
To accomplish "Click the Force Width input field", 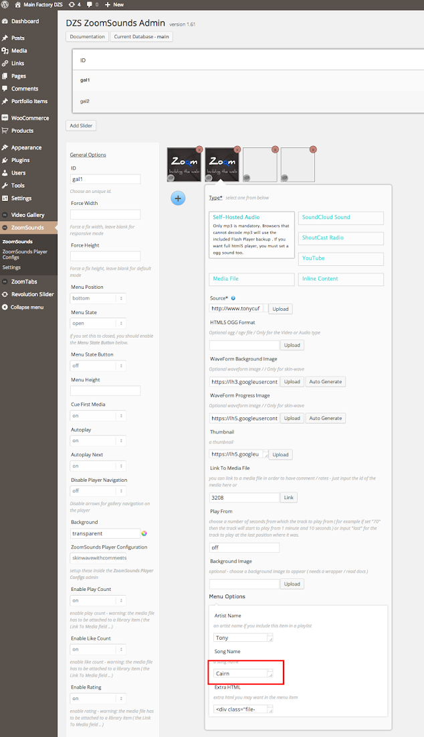I will point(106,215).
